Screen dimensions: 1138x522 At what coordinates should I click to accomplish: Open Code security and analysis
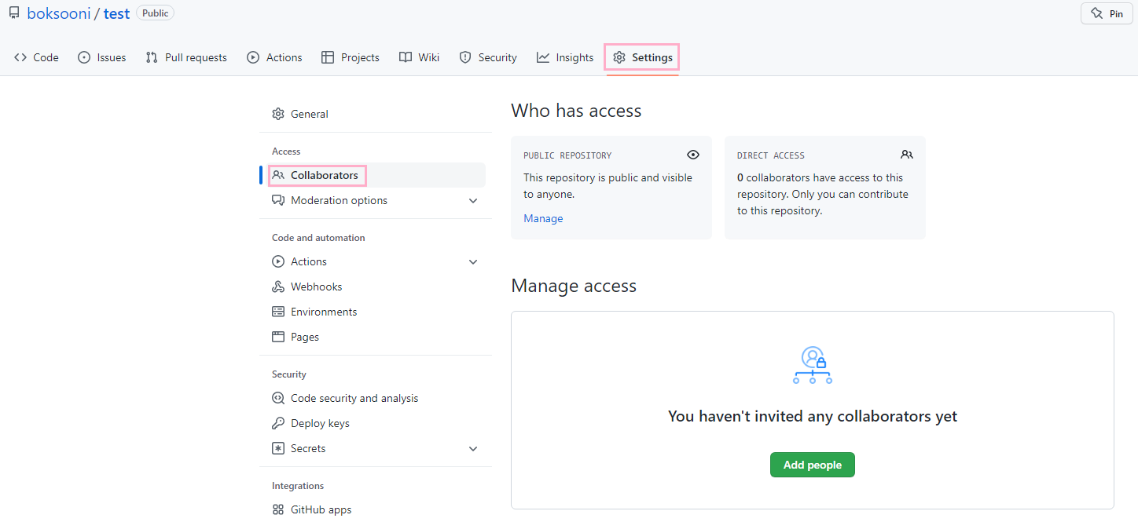click(373, 398)
